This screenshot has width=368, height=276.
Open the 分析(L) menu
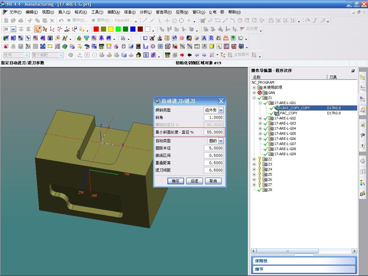coord(146,12)
